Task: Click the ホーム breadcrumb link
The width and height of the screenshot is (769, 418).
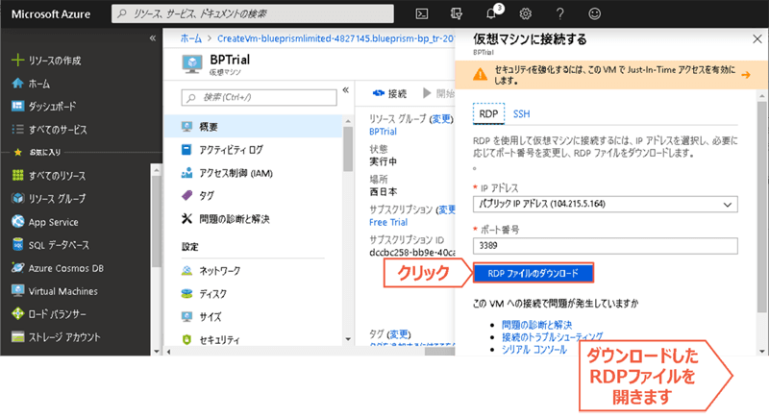Action: click(x=190, y=38)
